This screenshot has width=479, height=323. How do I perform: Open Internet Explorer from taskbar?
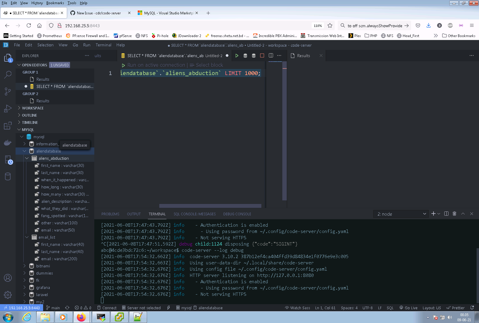27,317
